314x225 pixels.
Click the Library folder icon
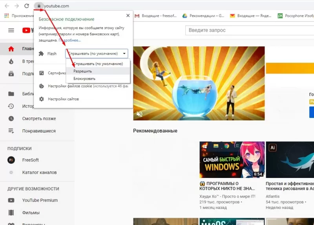[11, 94]
